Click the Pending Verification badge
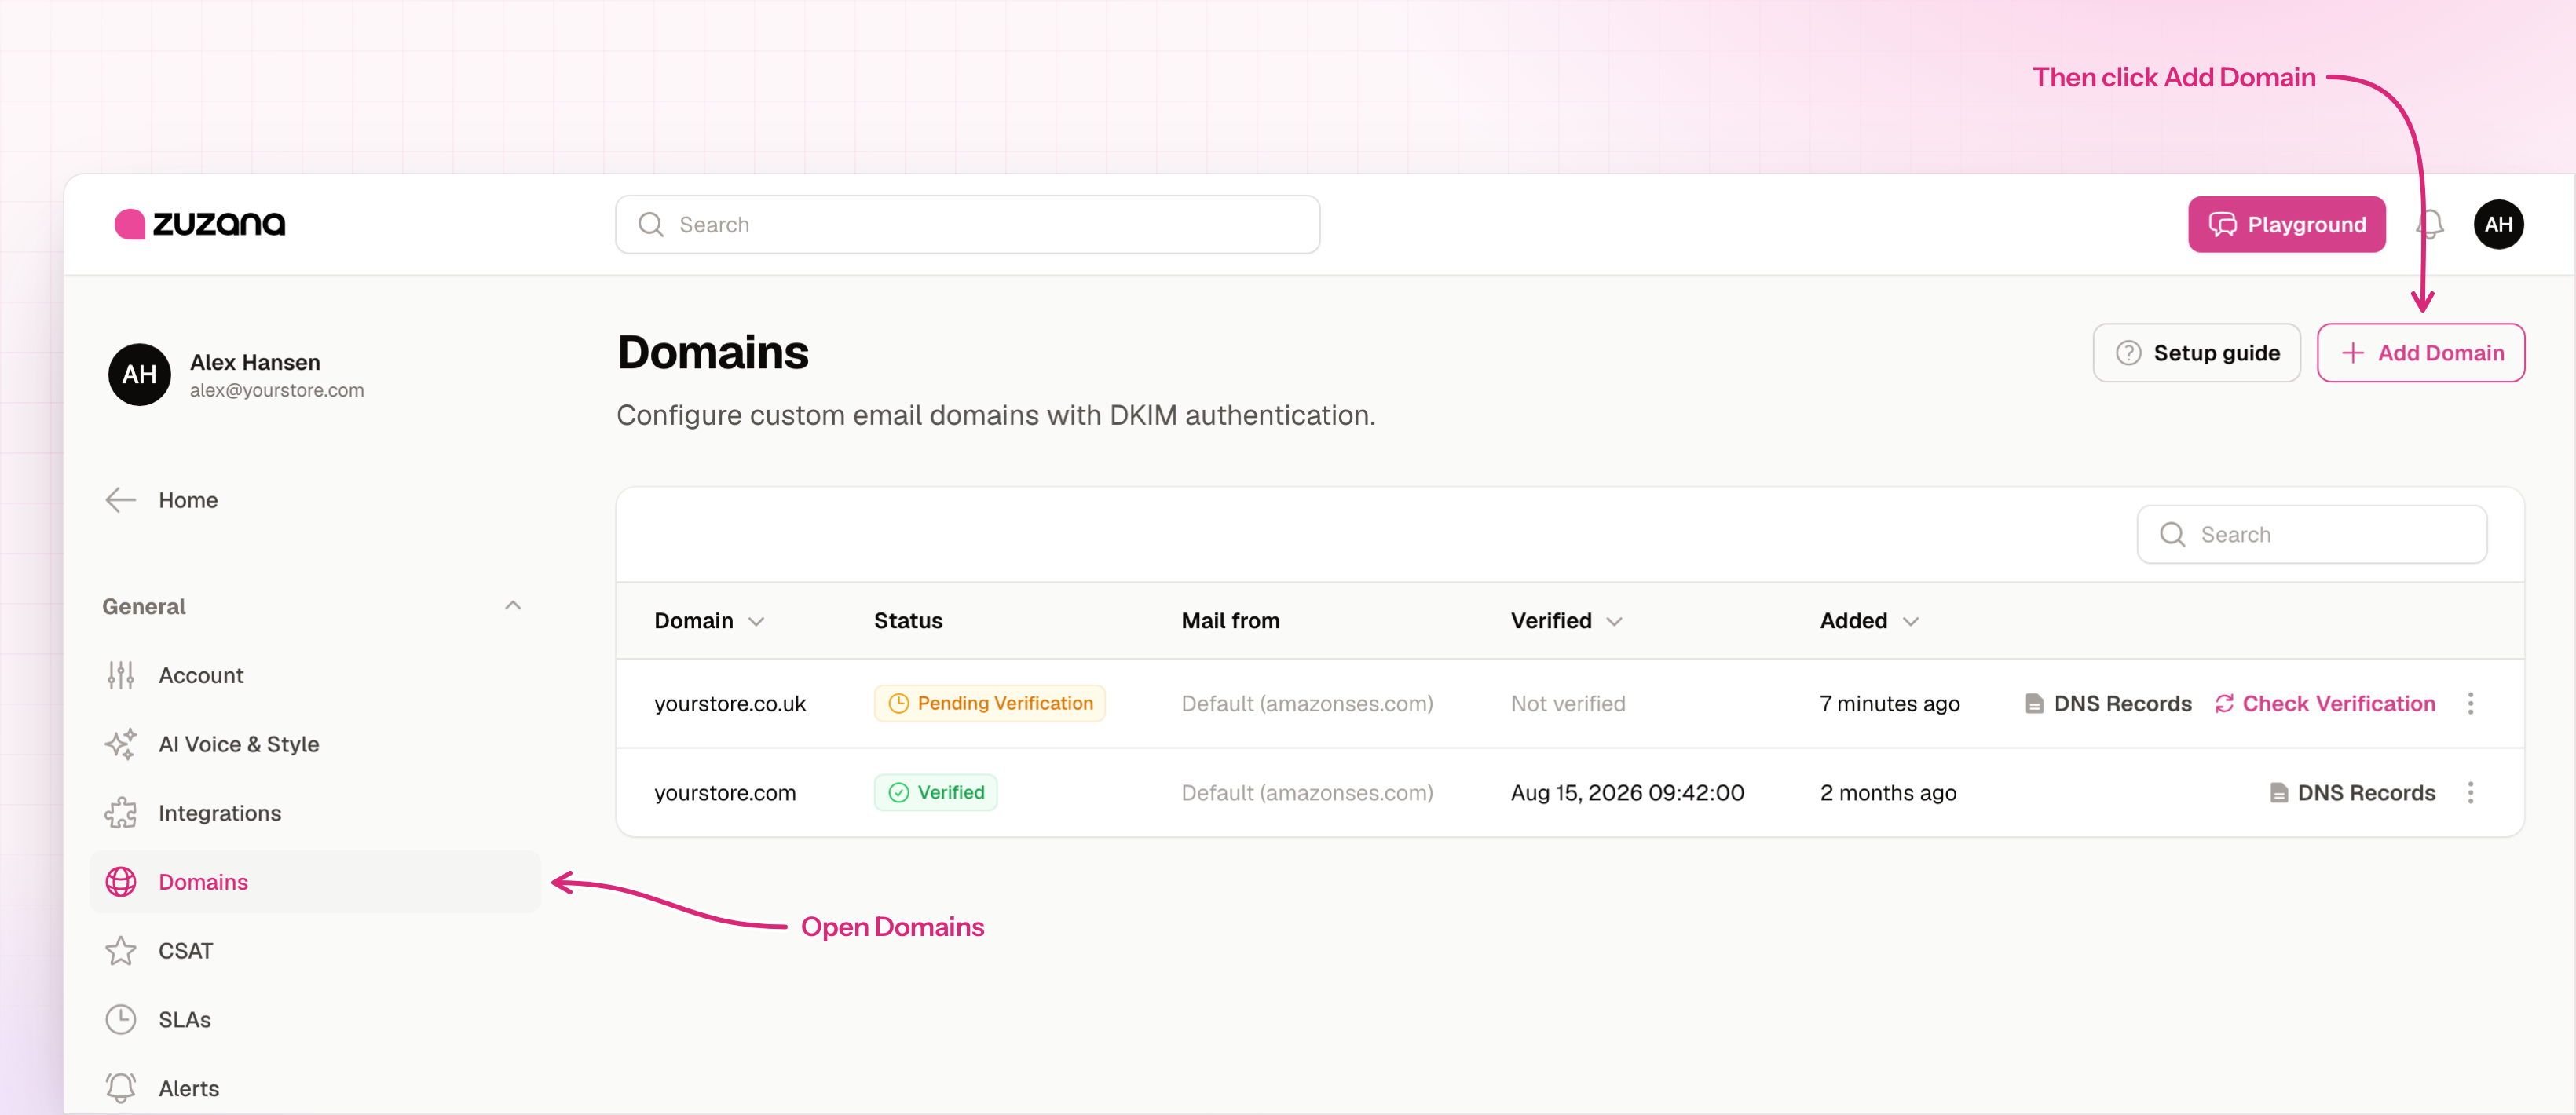The height and width of the screenshot is (1115, 2576). pos(989,703)
